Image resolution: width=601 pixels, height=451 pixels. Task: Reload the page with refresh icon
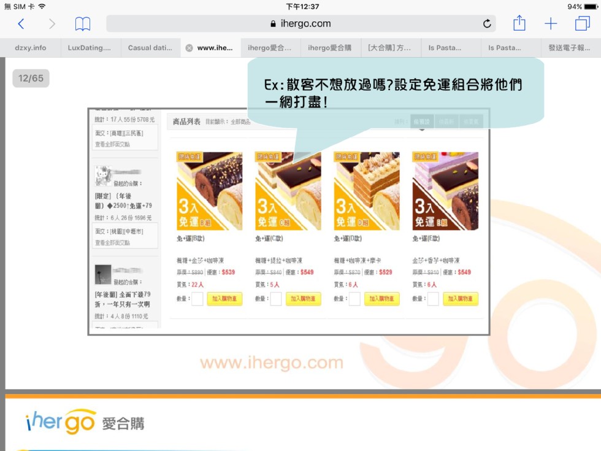[487, 24]
